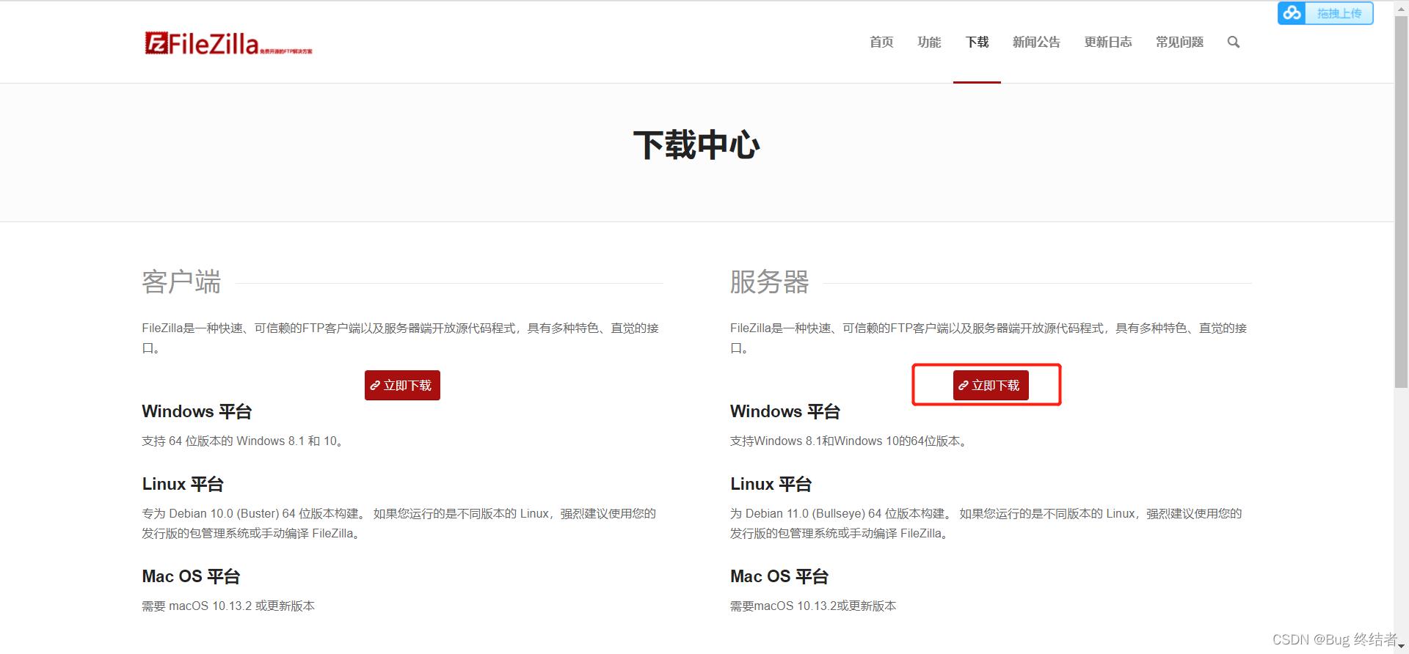The width and height of the screenshot is (1409, 654).
Task: Click text 支持 64 位版本的 Windows 8.1 和 10
Action: pos(243,441)
